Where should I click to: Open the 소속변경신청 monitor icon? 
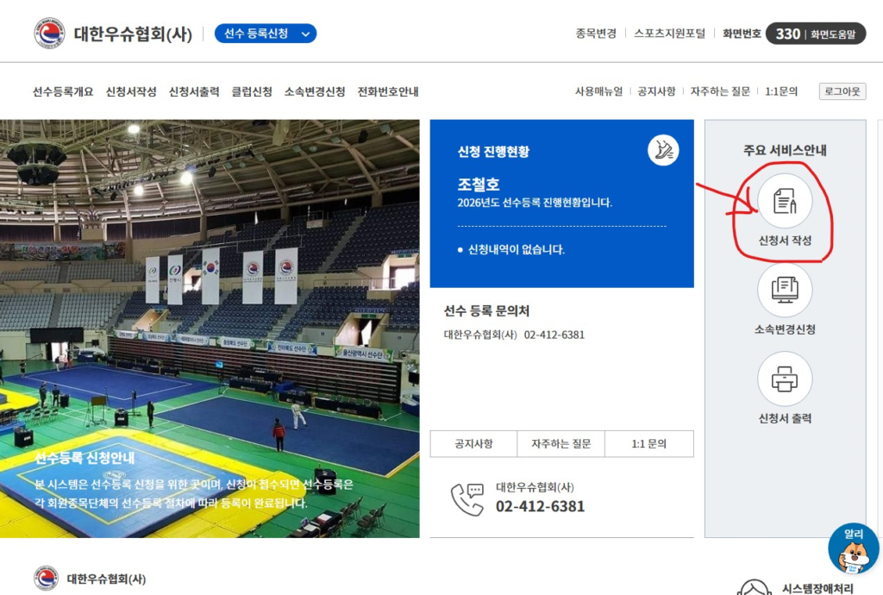coord(785,290)
